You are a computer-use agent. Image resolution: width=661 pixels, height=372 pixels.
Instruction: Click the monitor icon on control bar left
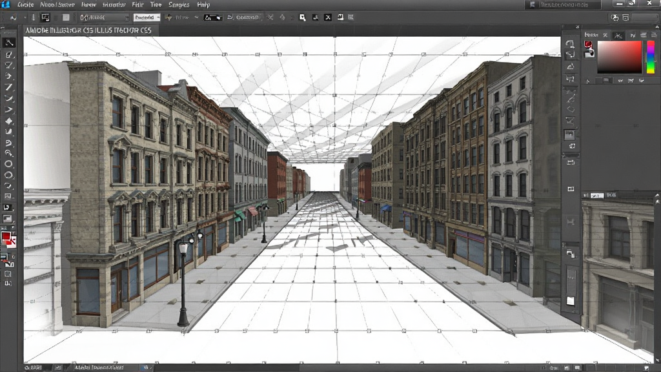45,17
